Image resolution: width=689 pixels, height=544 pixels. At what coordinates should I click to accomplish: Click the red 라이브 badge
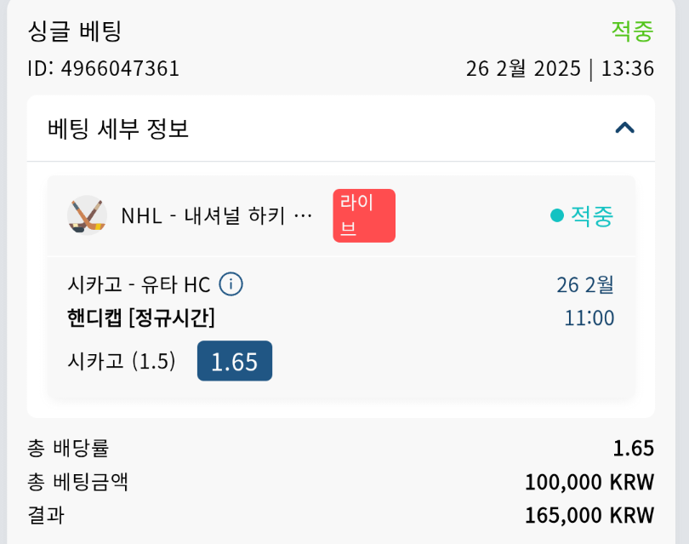click(364, 215)
